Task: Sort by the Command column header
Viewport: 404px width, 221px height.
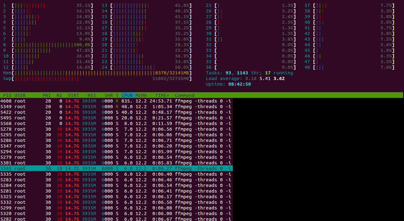Action: tap(185, 95)
